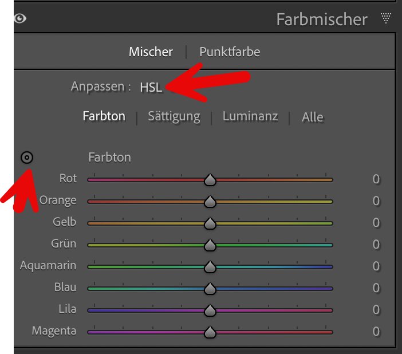The image size is (402, 354).
Task: Click the Rot slider label
Action: [x=68, y=178]
